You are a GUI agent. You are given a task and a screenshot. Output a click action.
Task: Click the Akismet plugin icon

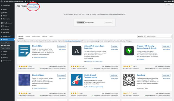77,51
